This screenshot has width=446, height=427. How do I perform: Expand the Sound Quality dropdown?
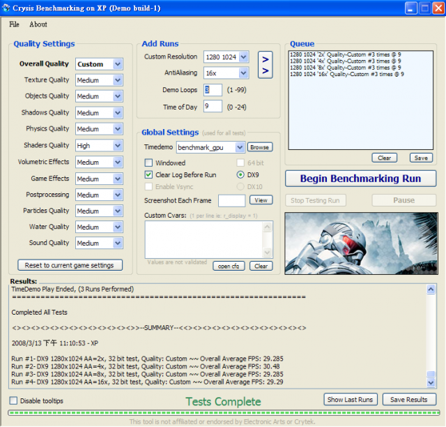pyautogui.click(x=118, y=243)
